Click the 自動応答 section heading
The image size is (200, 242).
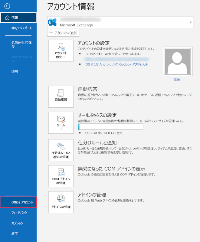click(88, 89)
